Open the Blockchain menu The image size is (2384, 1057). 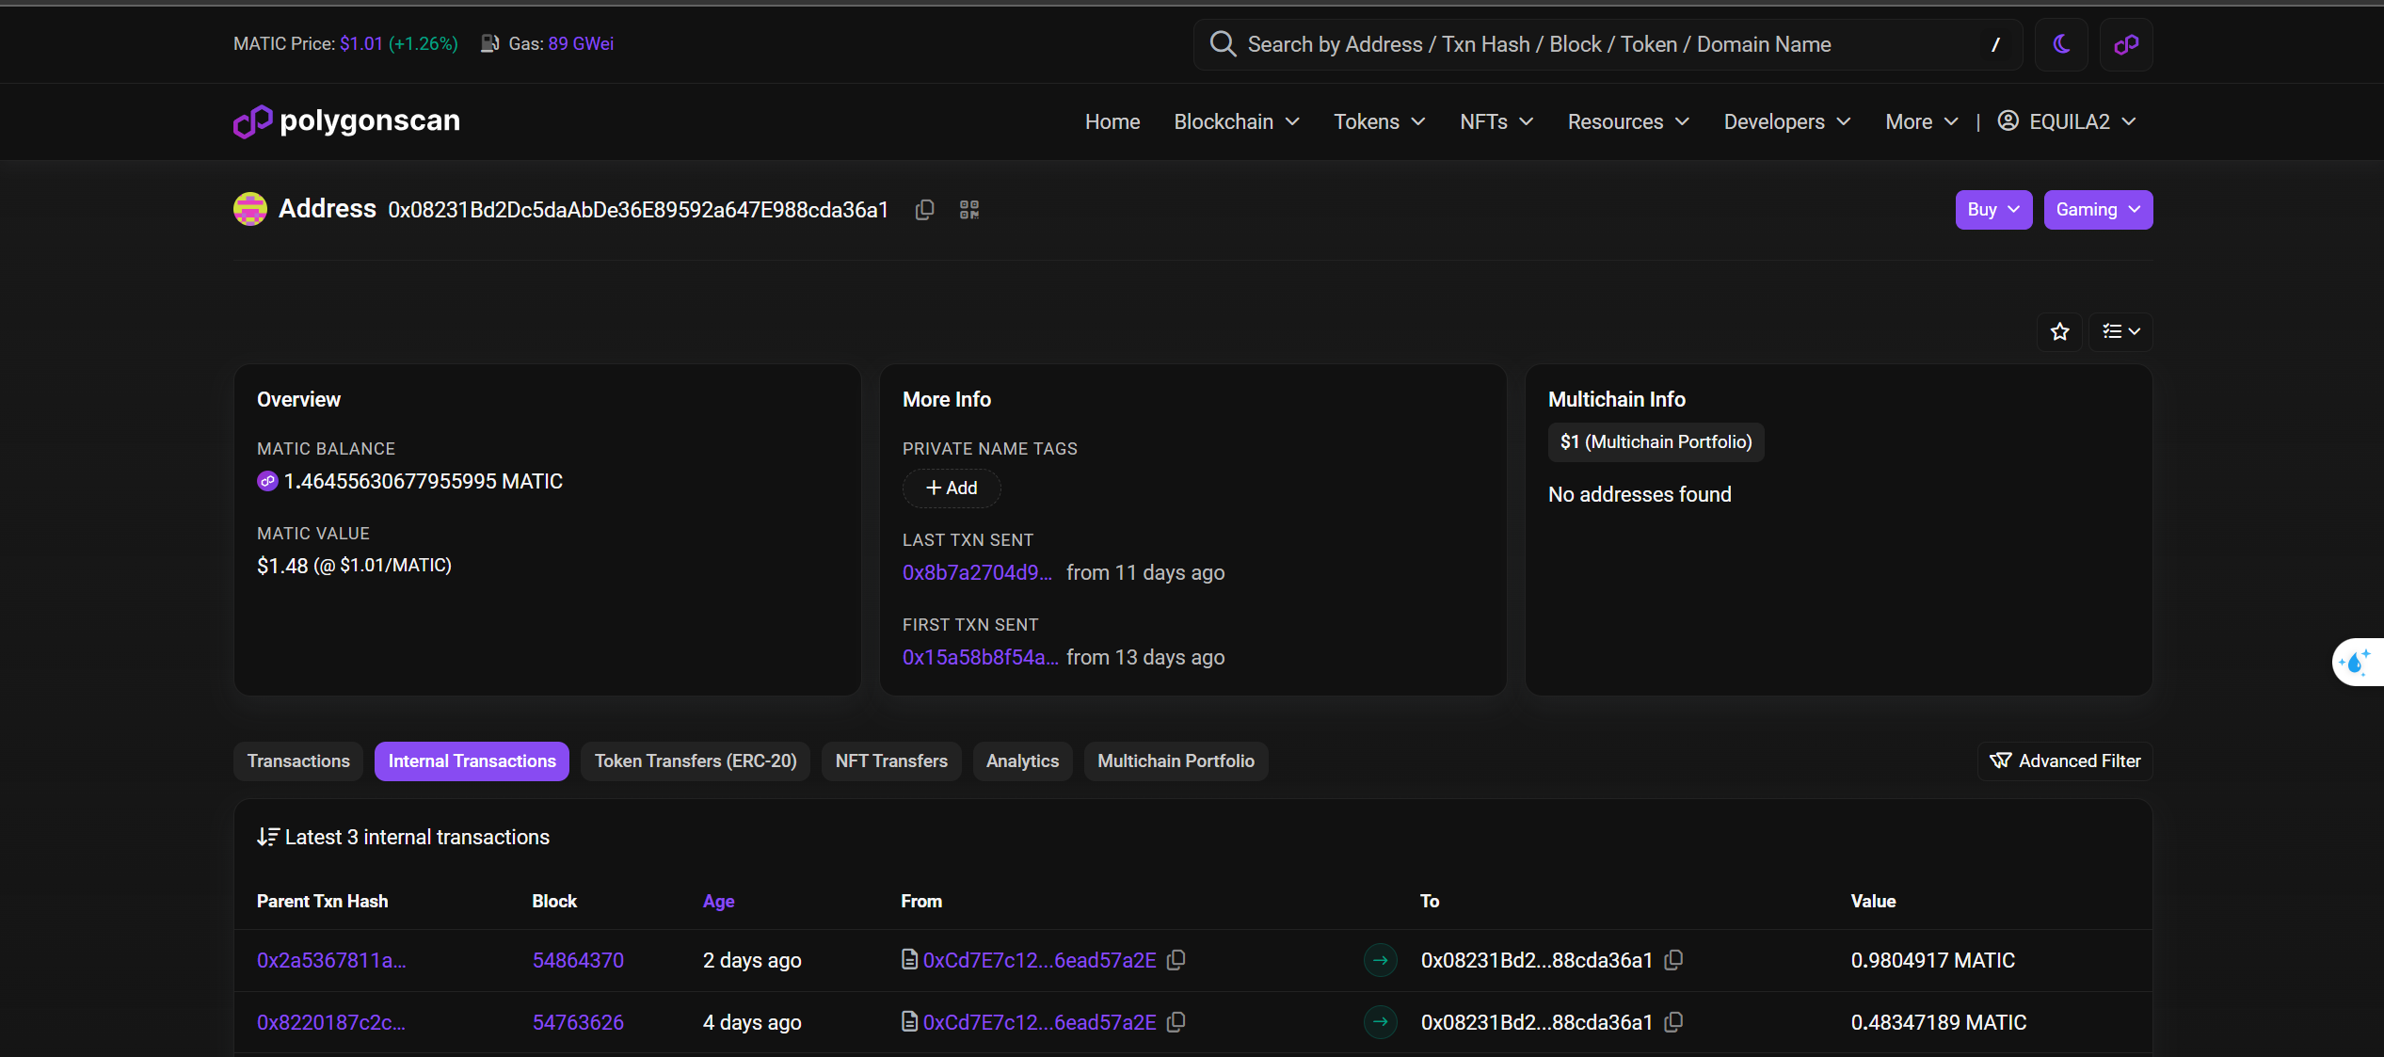point(1236,121)
